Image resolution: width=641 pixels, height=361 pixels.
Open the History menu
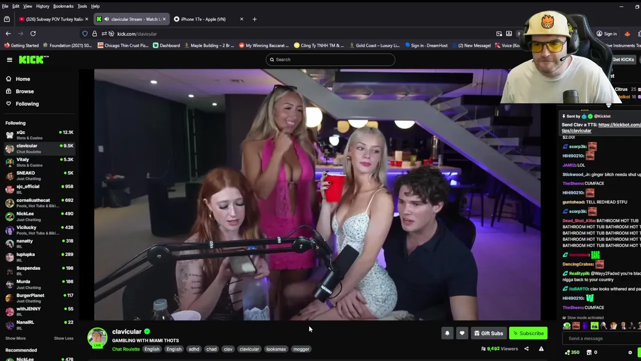point(43,6)
